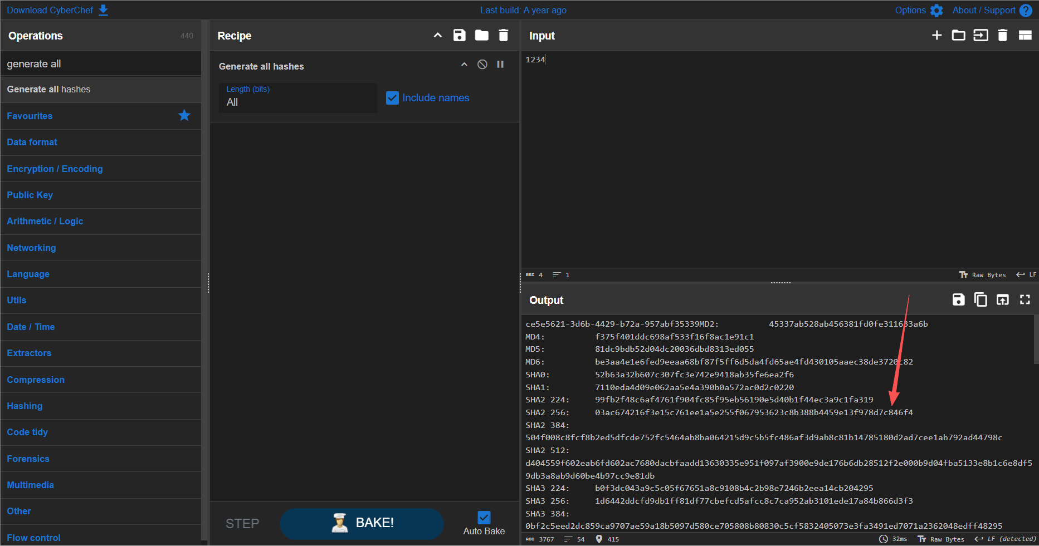Open the Options menu
This screenshot has width=1039, height=546.
pyautogui.click(x=918, y=10)
